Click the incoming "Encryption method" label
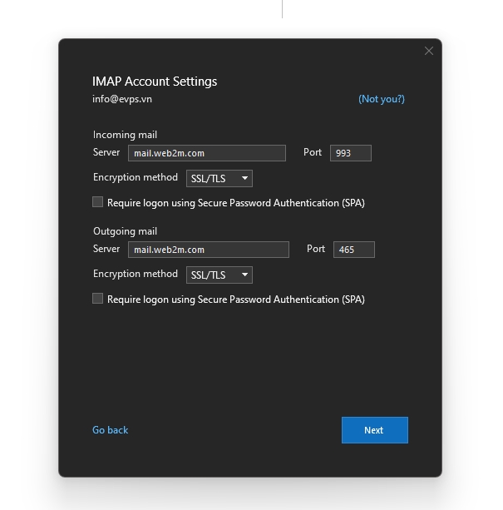This screenshot has width=503, height=510. (x=135, y=177)
